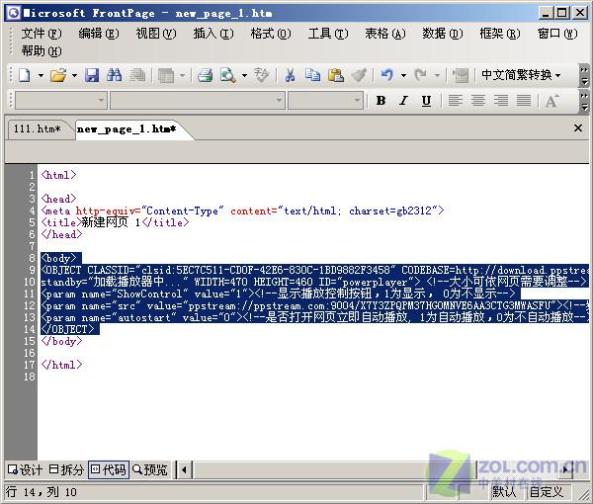Expand the Undo history dropdown arrow

[x=403, y=75]
